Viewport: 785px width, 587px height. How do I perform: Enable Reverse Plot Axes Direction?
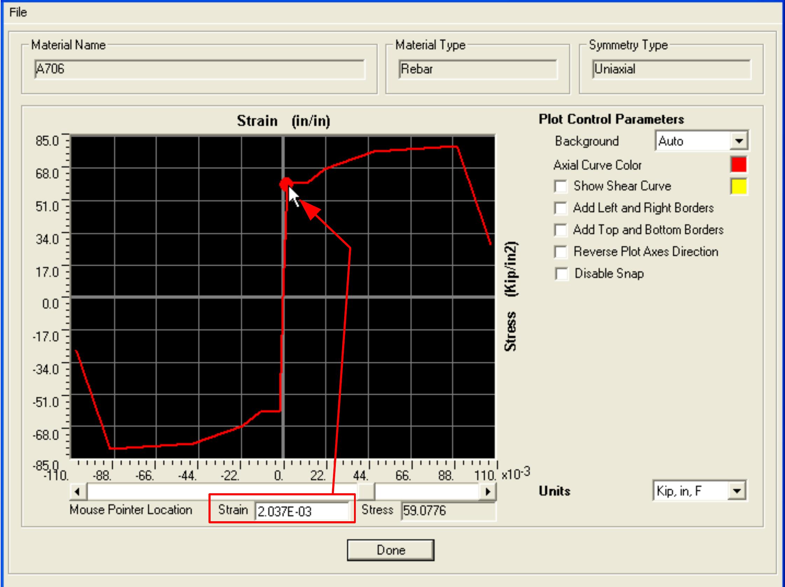tap(562, 252)
